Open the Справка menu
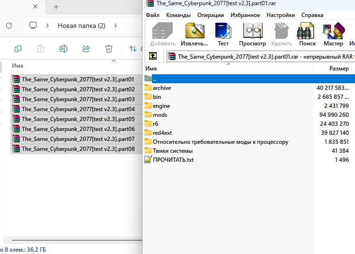This screenshot has width=355, height=254. point(312,15)
